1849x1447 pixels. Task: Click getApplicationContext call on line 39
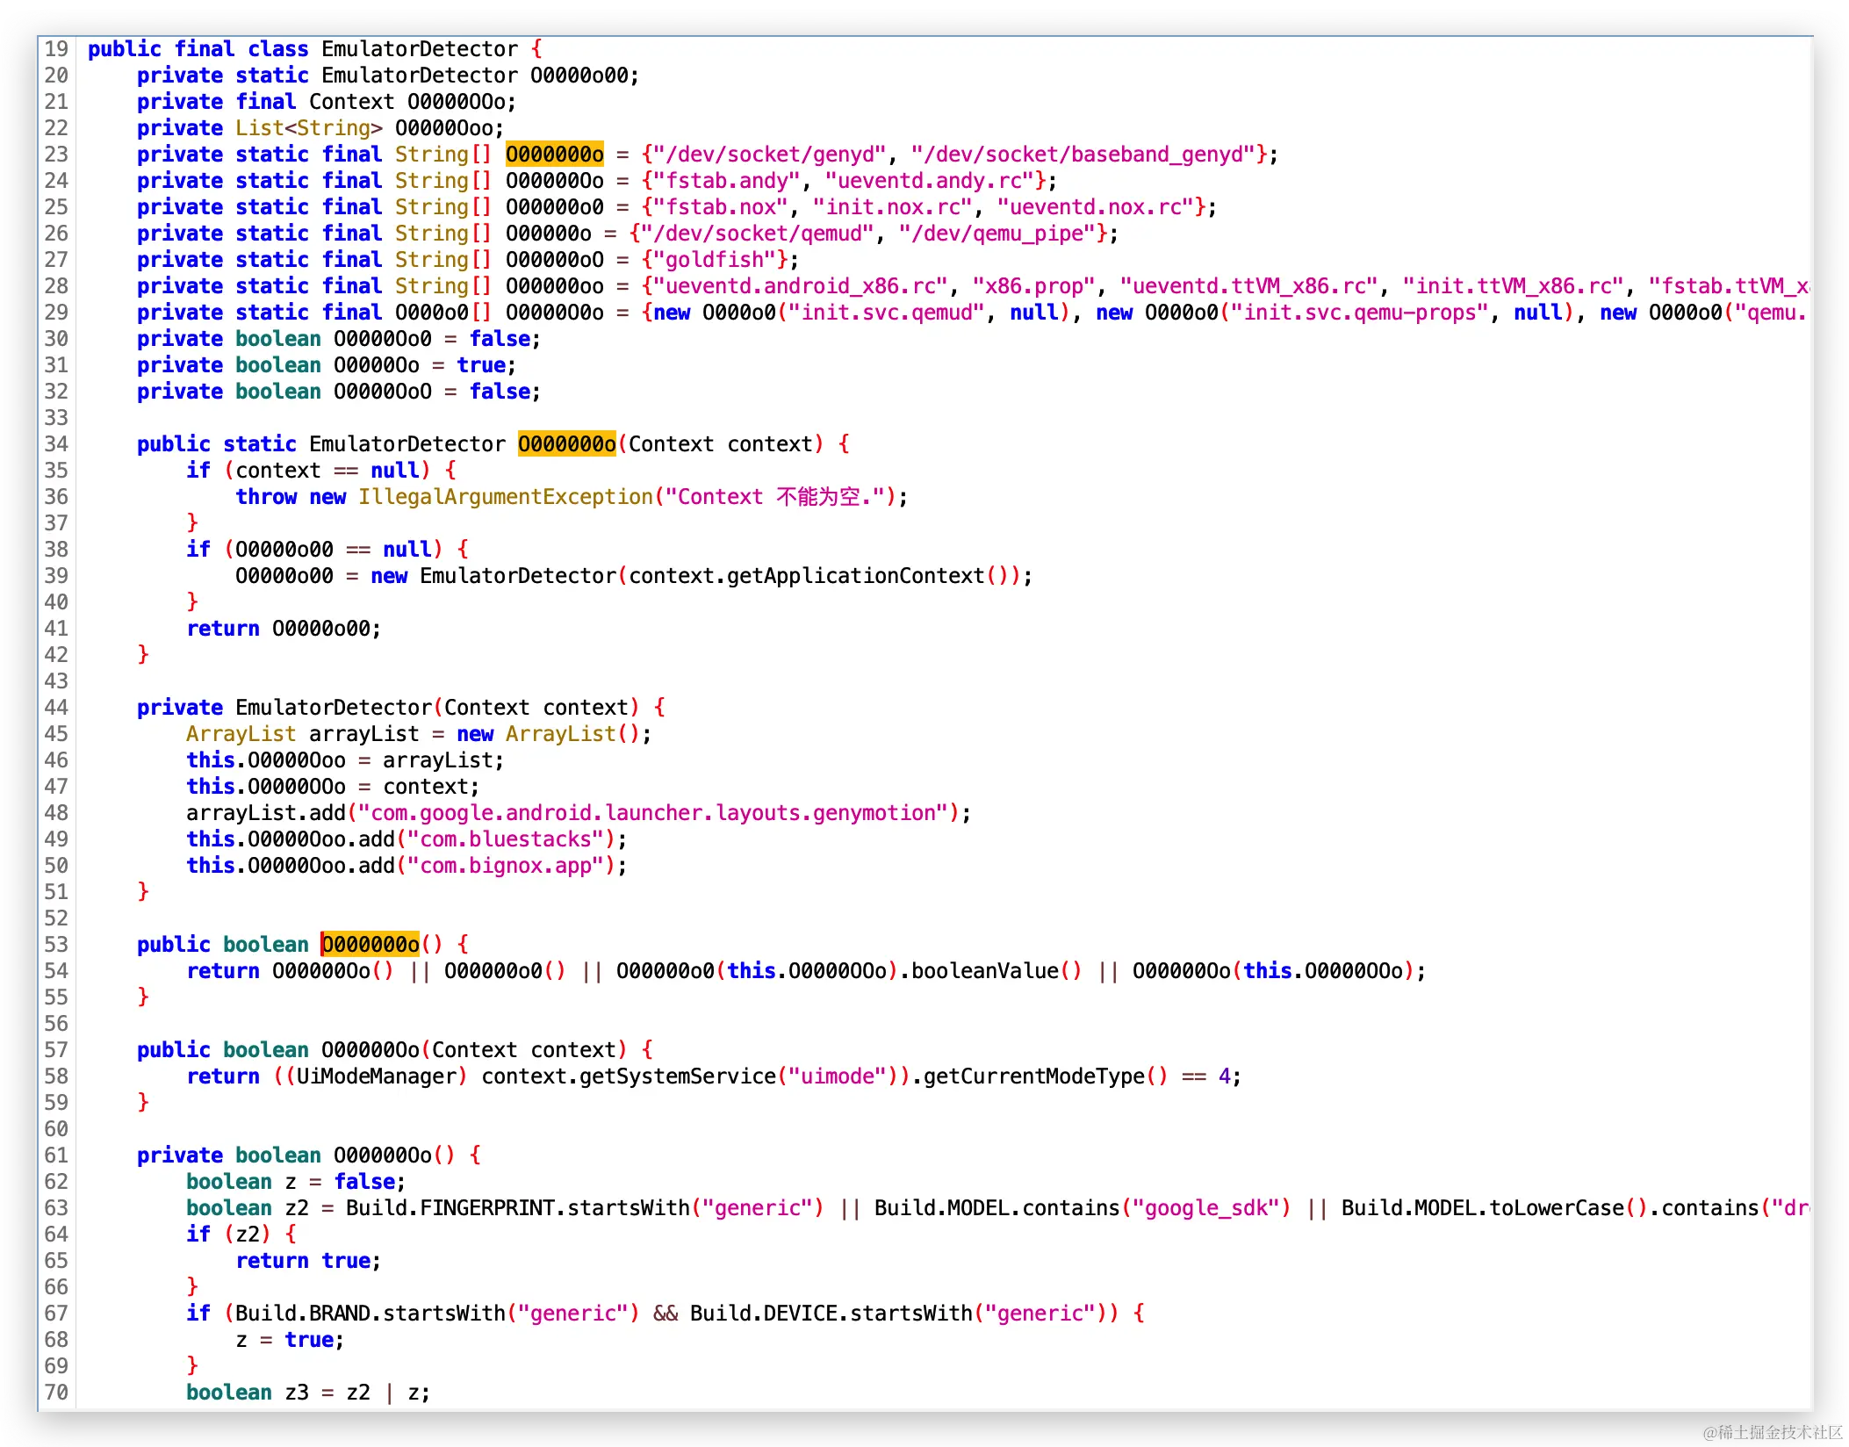(855, 576)
